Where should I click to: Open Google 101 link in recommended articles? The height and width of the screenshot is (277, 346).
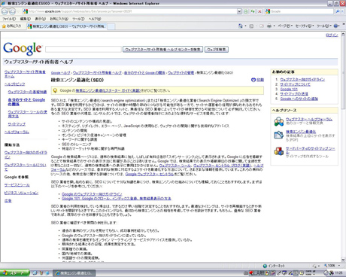pos(289,89)
